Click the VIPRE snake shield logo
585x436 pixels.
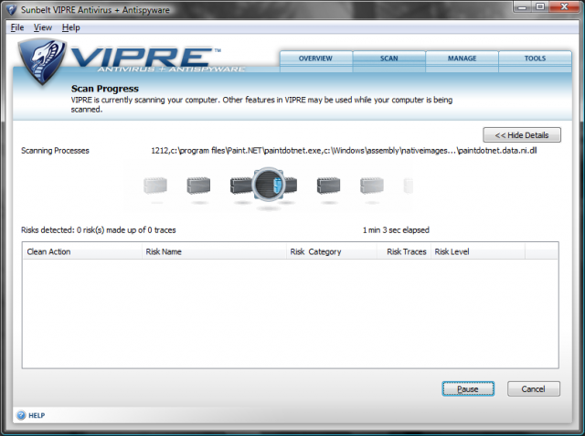point(42,61)
